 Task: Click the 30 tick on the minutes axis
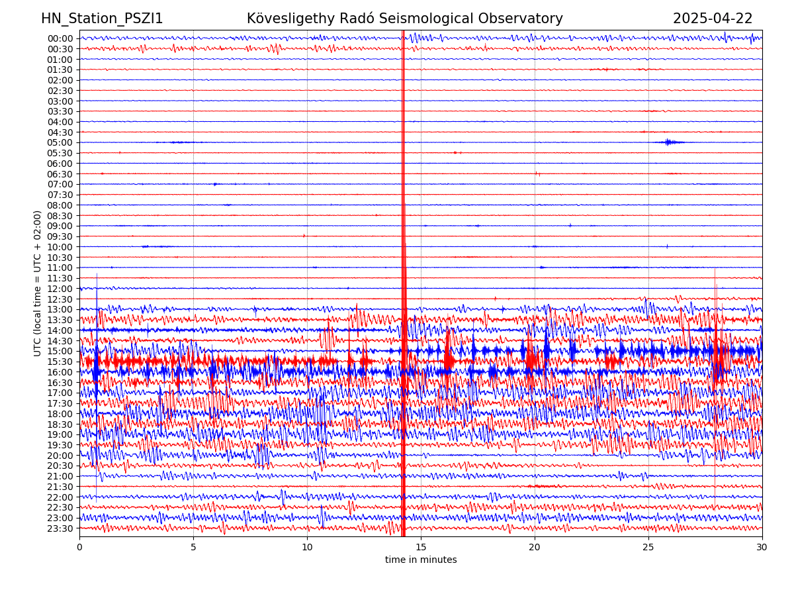[762, 547]
